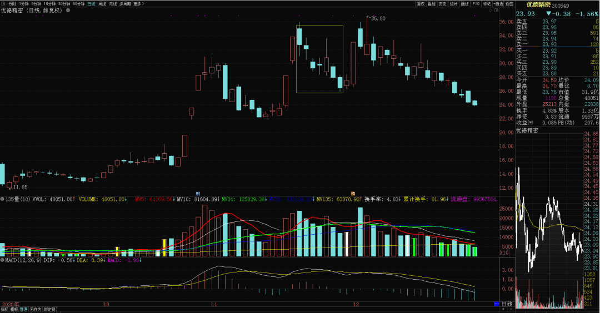The width and height of the screenshot is (600, 313).
Task: Switch to 月线 monthly chart
Action: 112,4
